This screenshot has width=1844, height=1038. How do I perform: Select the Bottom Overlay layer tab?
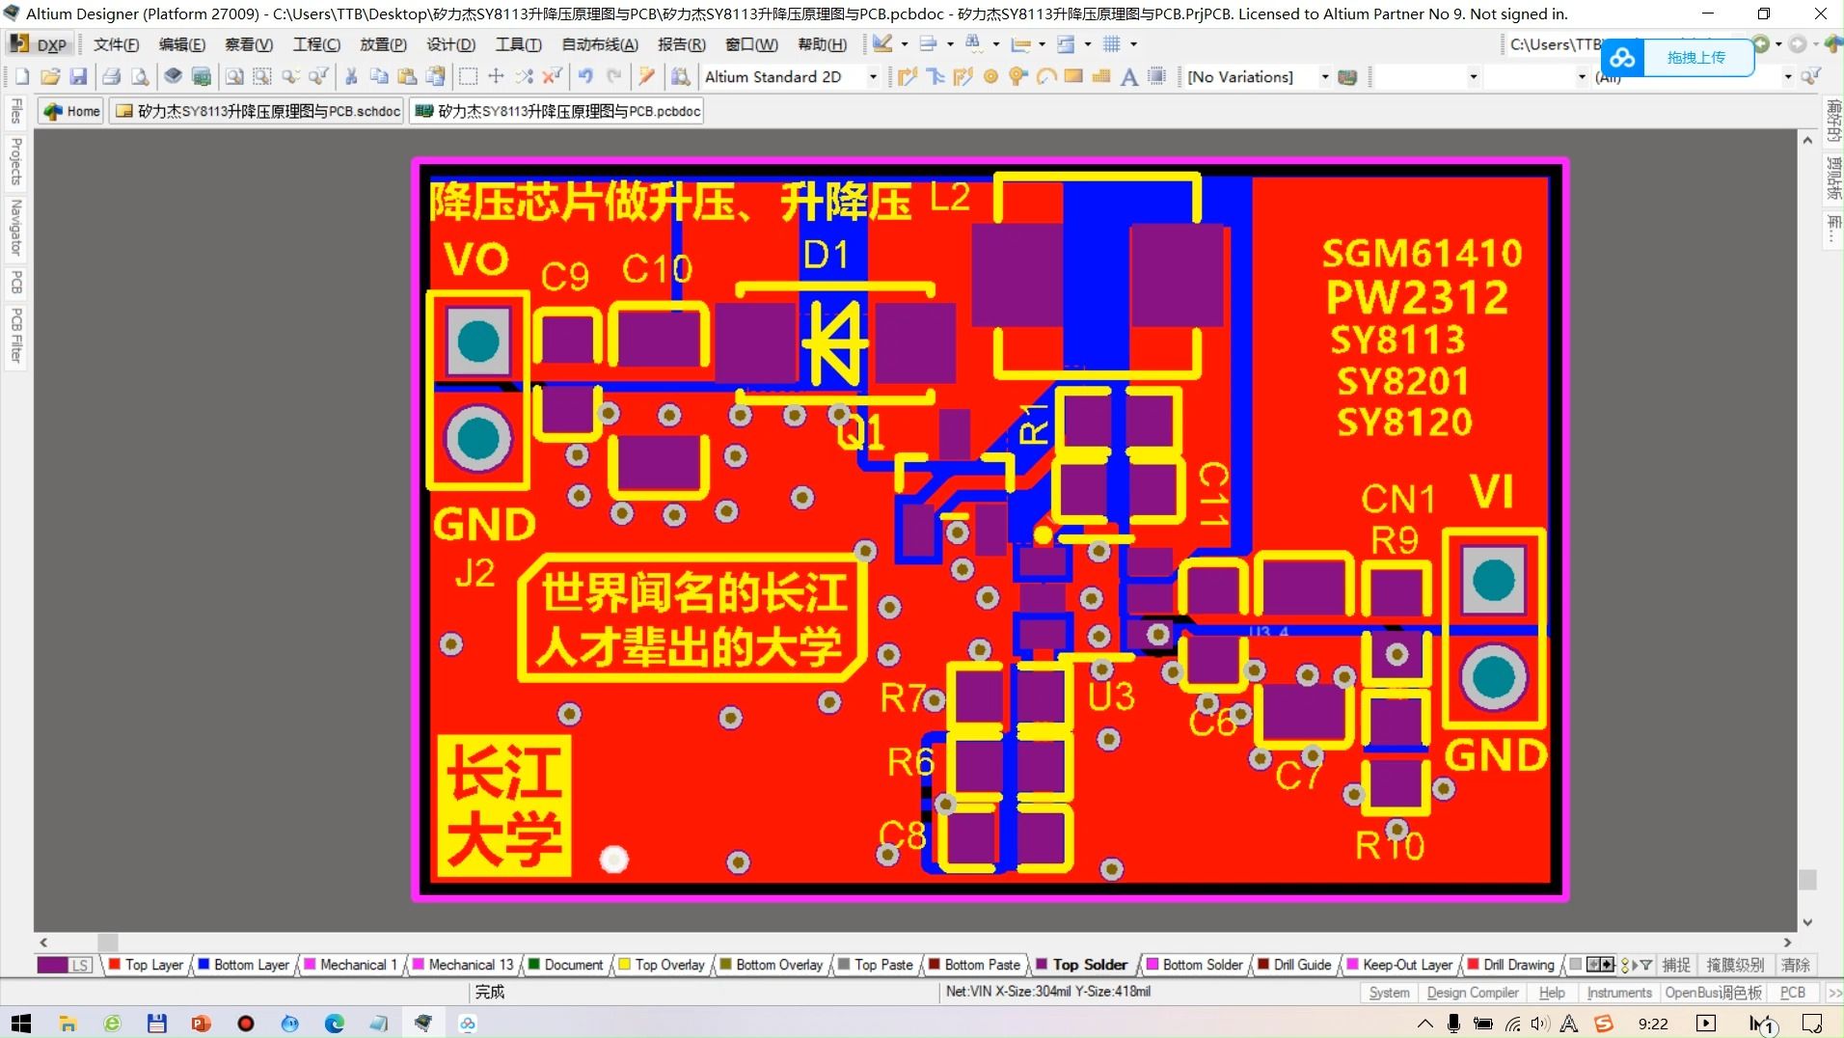(772, 965)
